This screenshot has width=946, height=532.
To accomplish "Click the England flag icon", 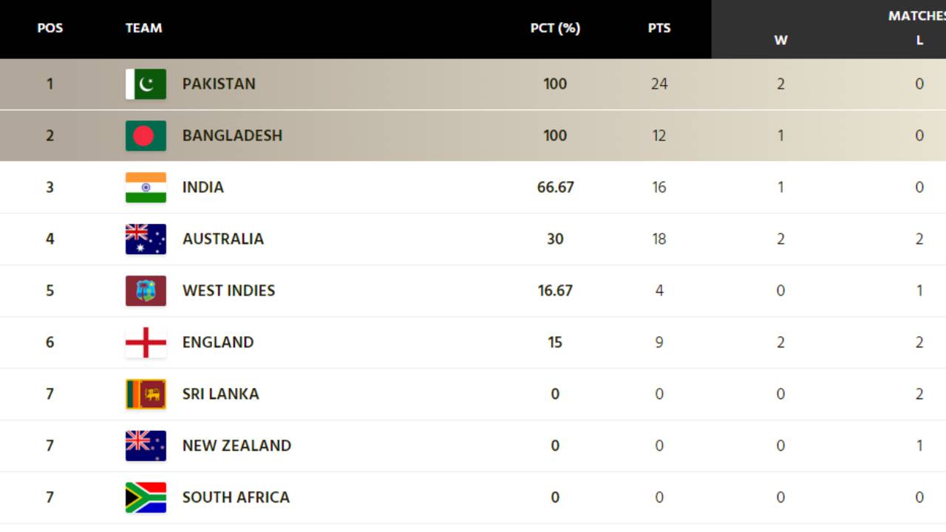I will click(146, 342).
